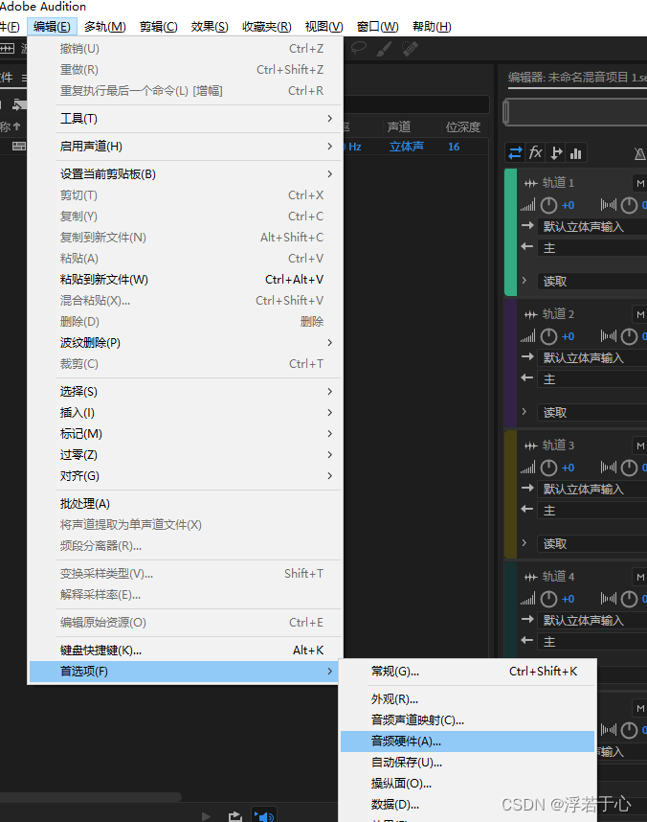Open the 视图(V) menu
Screen dimensions: 647x822
point(323,26)
